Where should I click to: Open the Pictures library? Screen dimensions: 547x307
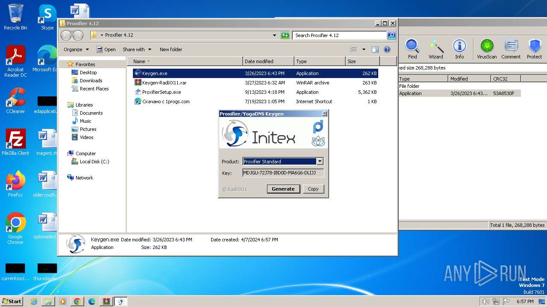88,129
